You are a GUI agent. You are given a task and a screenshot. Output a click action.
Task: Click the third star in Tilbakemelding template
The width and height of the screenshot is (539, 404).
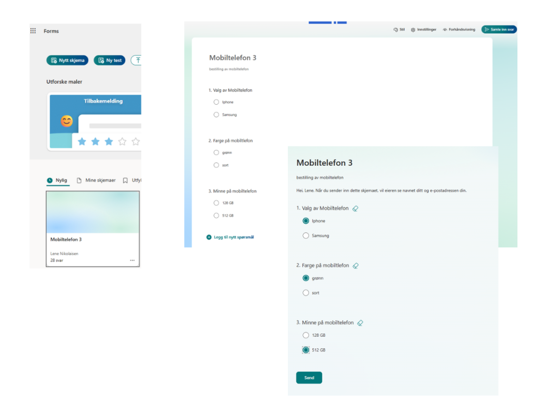click(108, 142)
